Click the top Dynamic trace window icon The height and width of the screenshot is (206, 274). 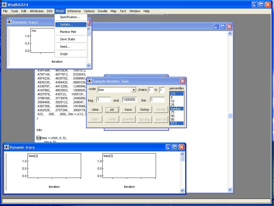point(9,22)
